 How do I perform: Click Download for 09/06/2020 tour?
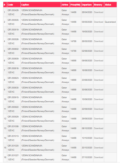98,61
